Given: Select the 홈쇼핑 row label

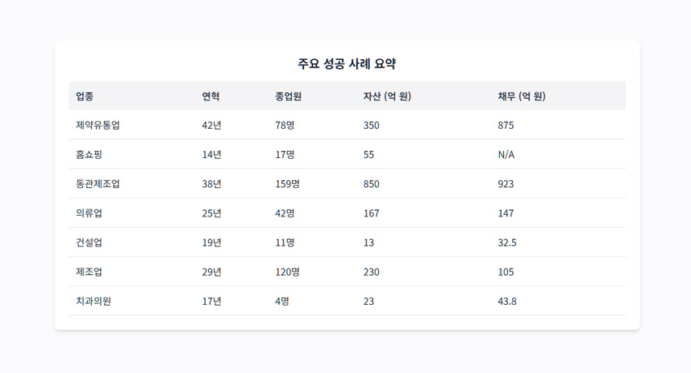Looking at the screenshot, I should (89, 154).
